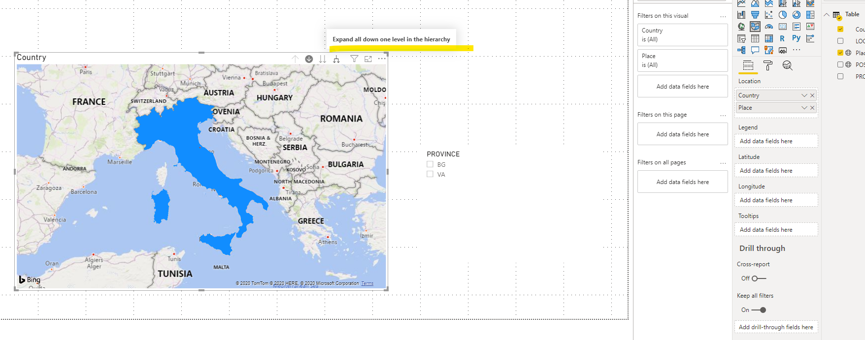Select the Filled map visualization icon
The width and height of the screenshot is (865, 340).
tap(755, 27)
